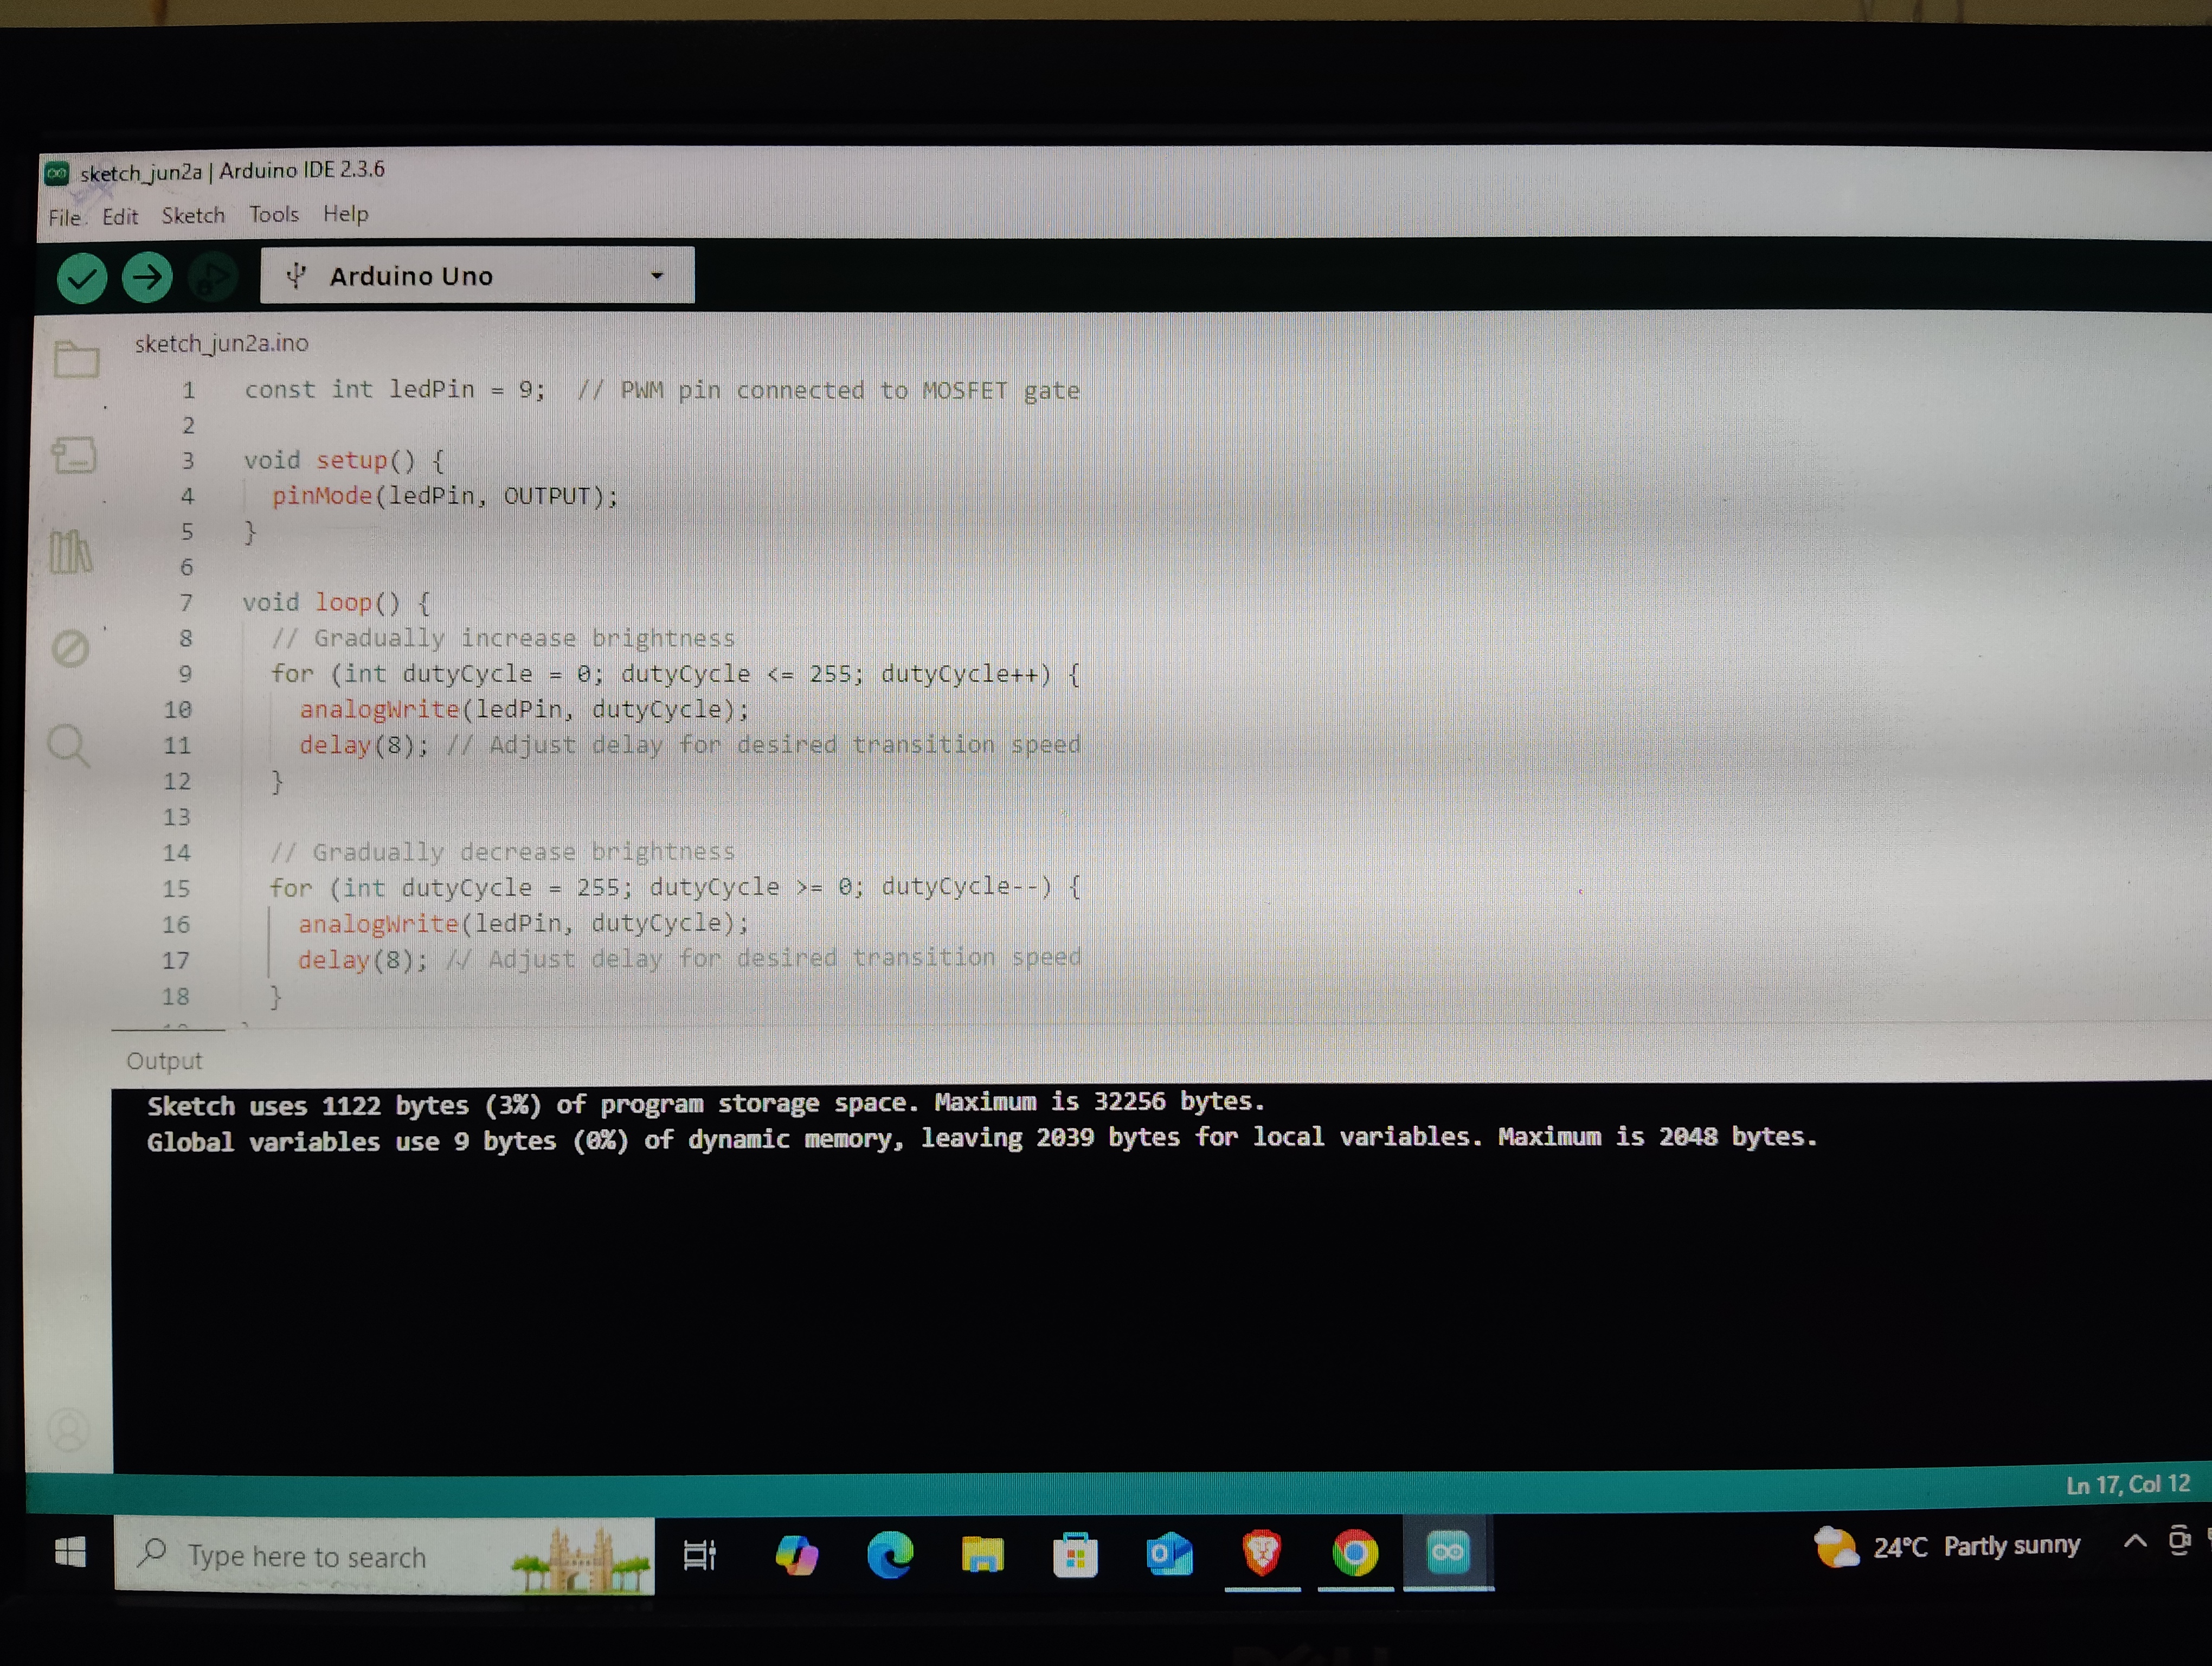Click the Arduino IDE title bar logo

pos(57,174)
